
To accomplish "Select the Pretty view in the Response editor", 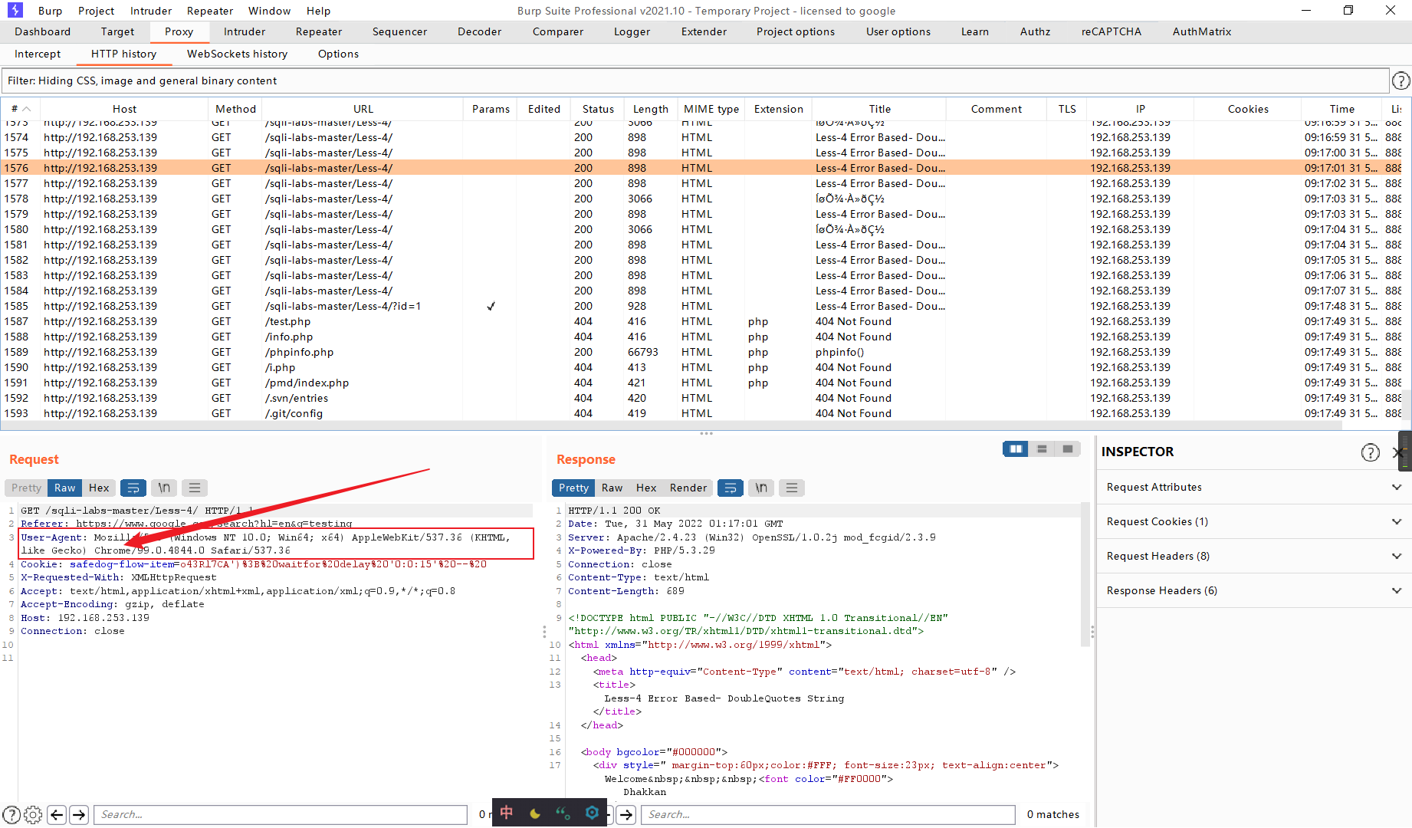I will click(573, 488).
